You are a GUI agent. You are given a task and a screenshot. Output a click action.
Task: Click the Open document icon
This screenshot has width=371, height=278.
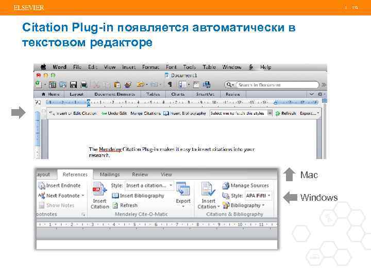click(x=63, y=84)
